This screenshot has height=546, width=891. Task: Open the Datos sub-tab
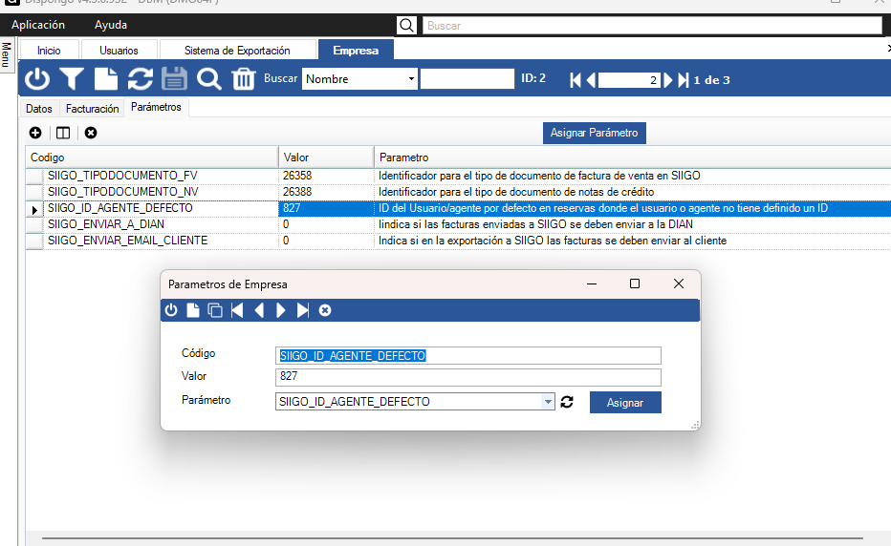(x=39, y=109)
